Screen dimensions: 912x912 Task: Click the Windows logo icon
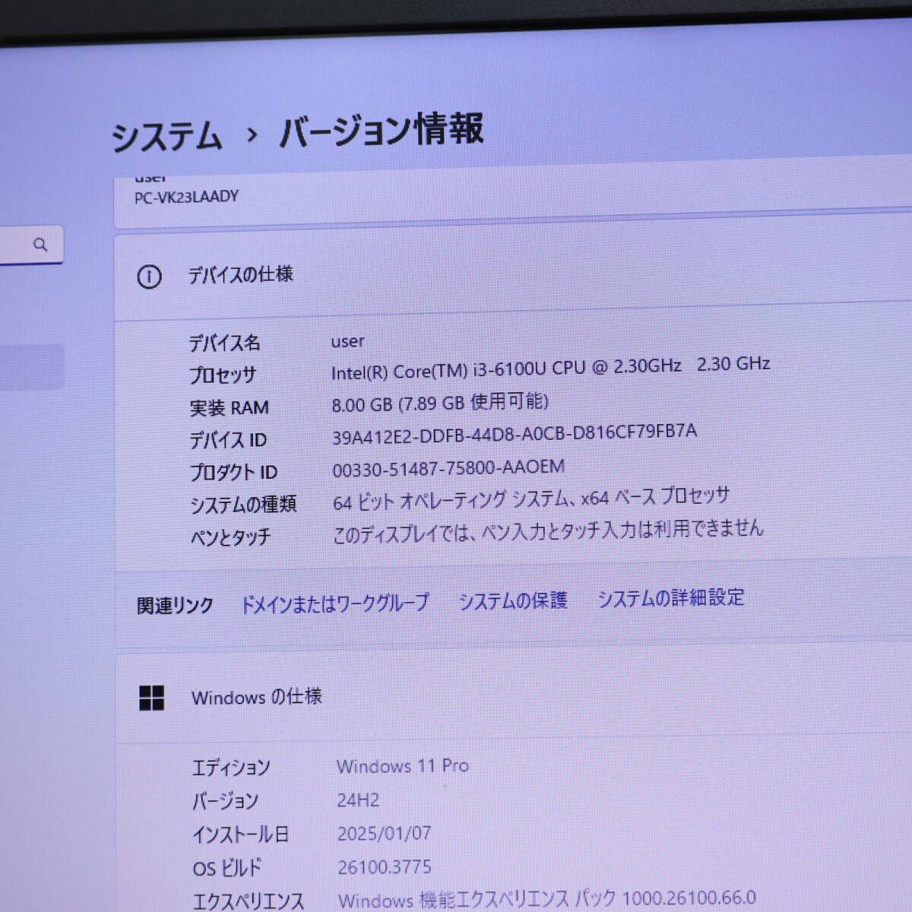152,698
